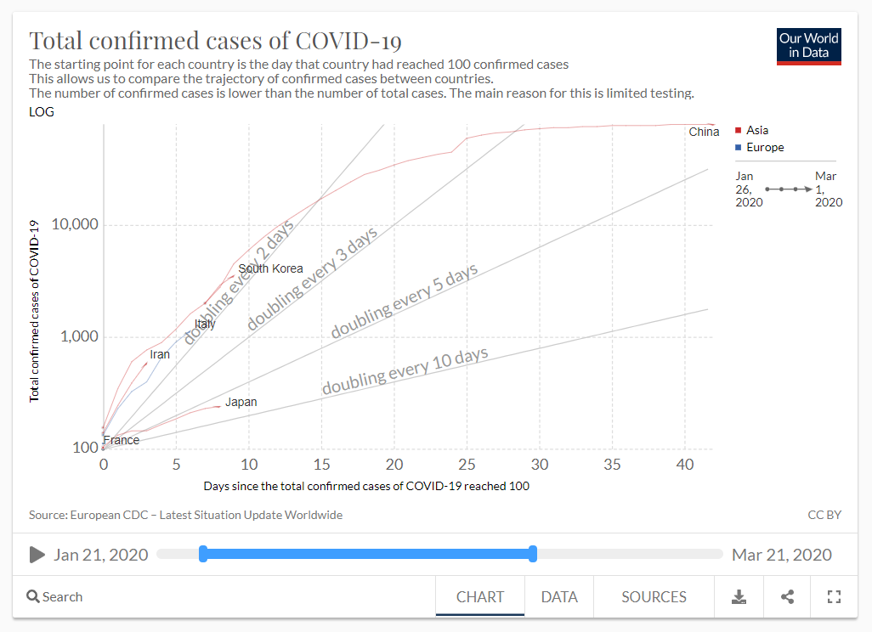The image size is (872, 632).
Task: Click the Mar 21, 2020 end date
Action: point(782,555)
